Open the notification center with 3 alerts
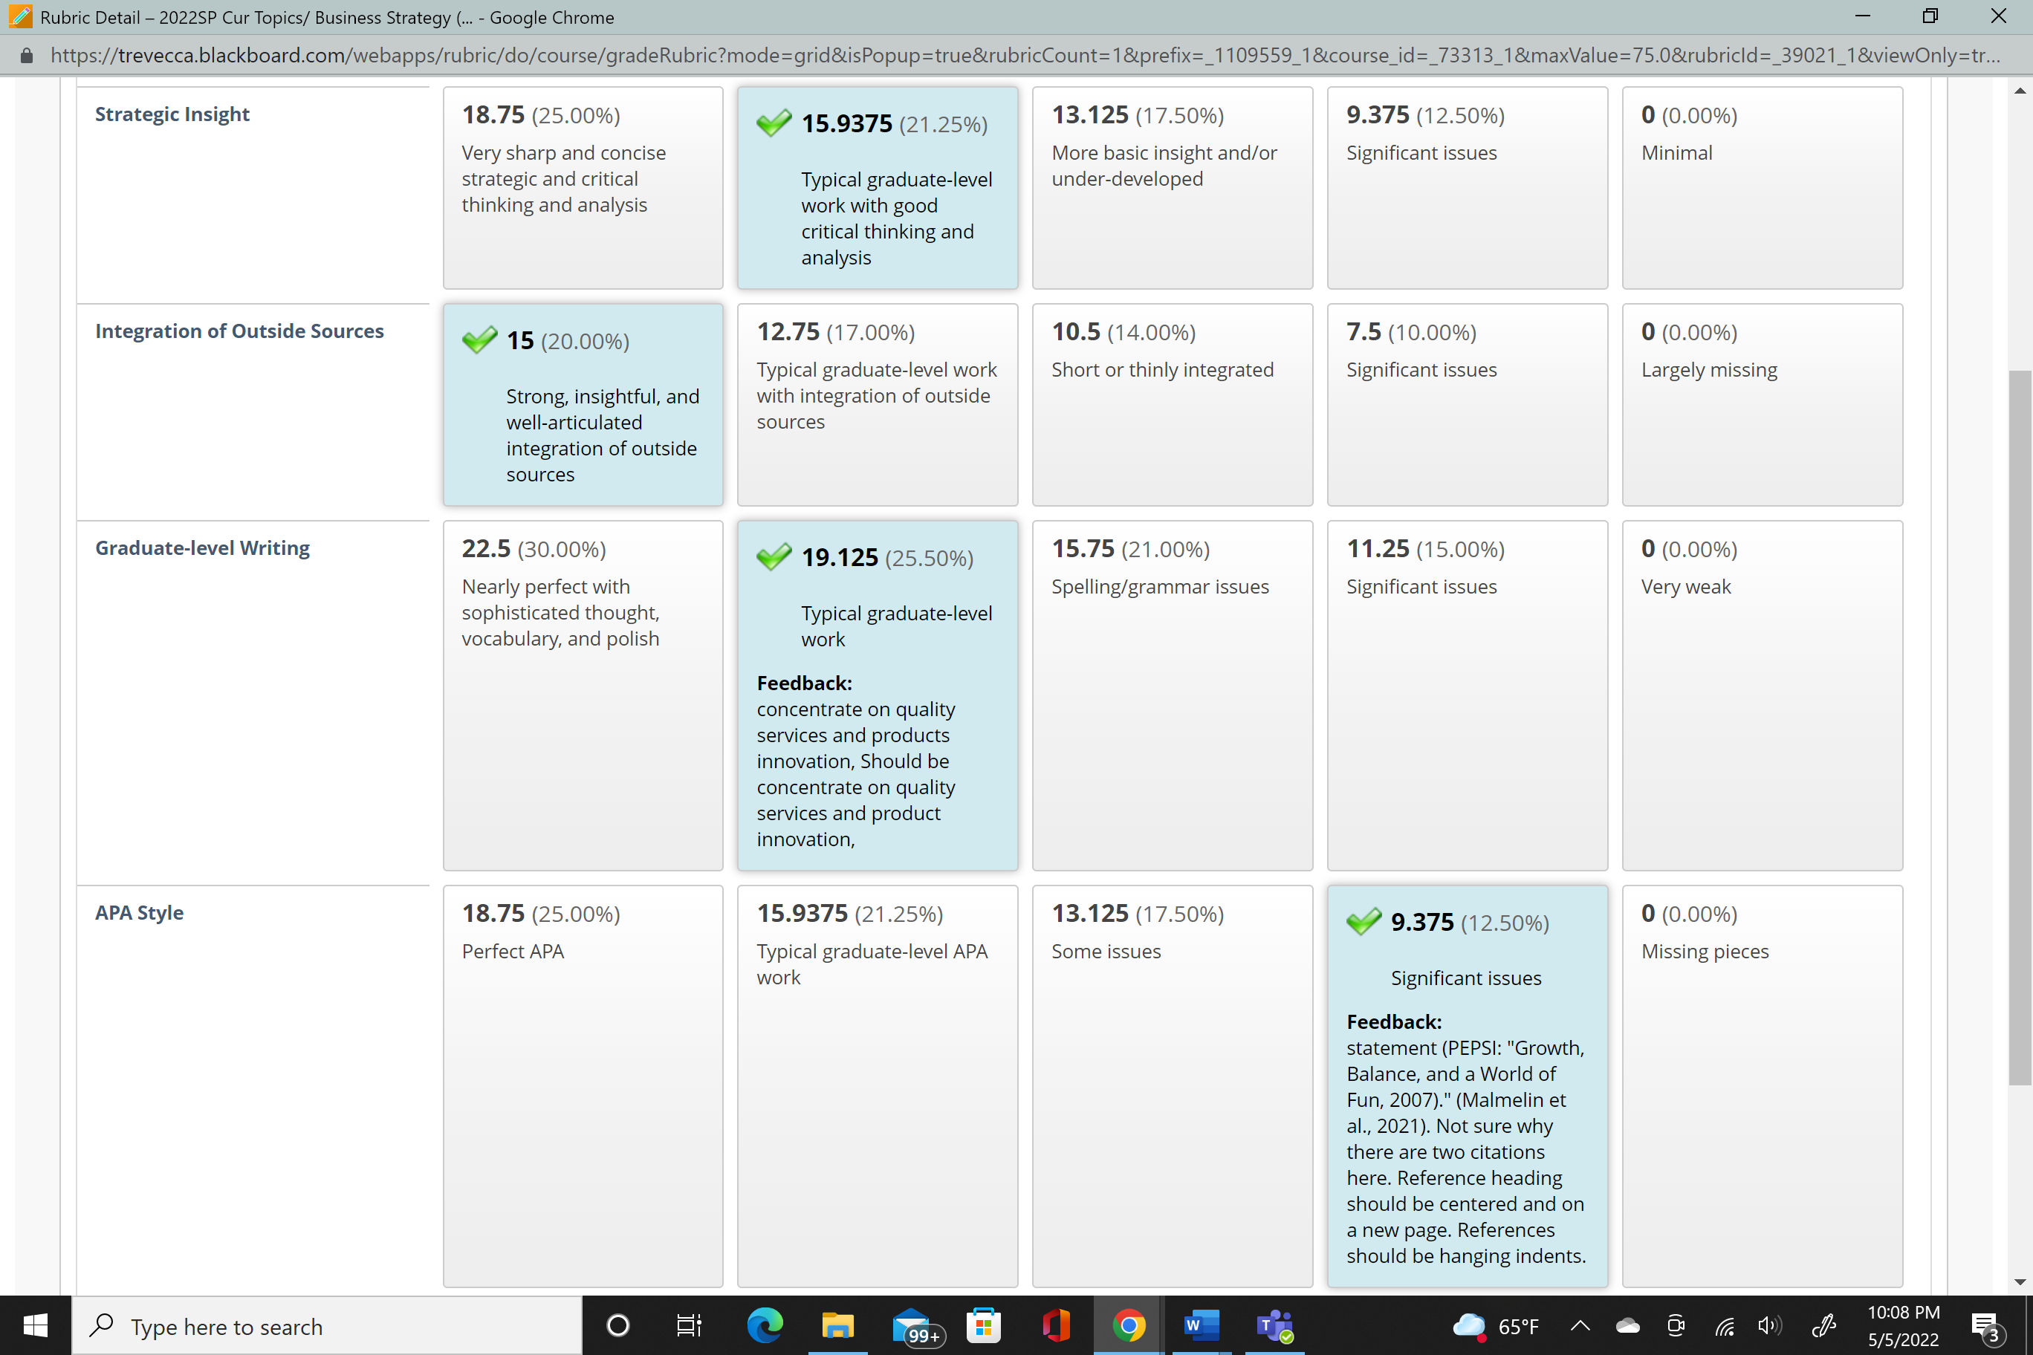2033x1355 pixels. (1985, 1327)
